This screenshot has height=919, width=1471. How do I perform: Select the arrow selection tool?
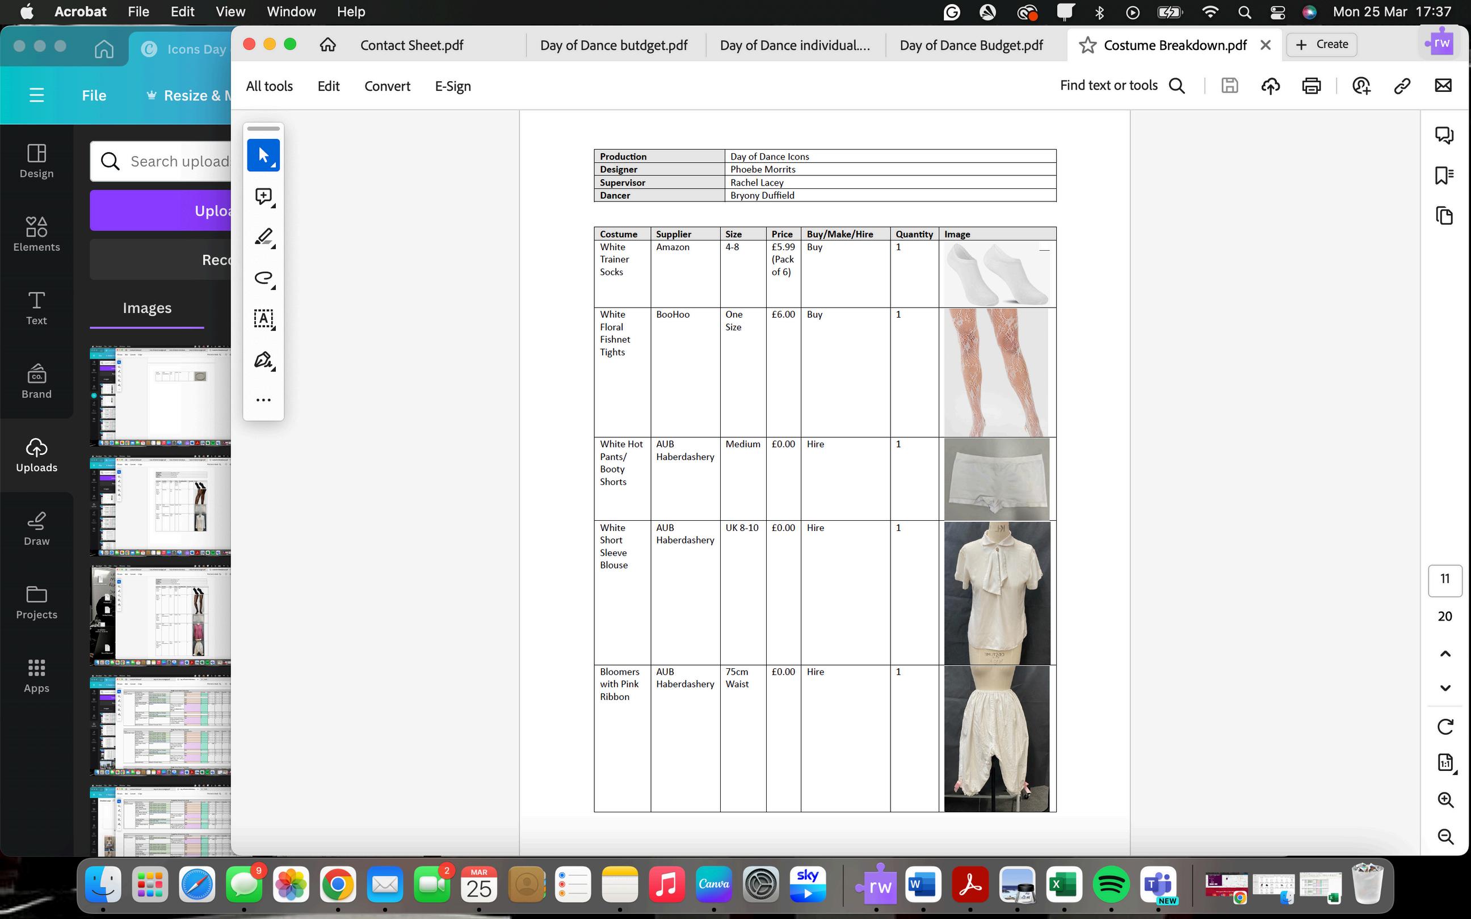[x=263, y=155]
